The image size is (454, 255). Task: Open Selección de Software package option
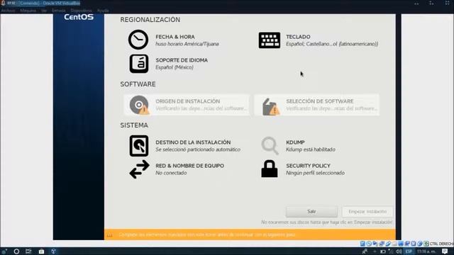coord(317,105)
